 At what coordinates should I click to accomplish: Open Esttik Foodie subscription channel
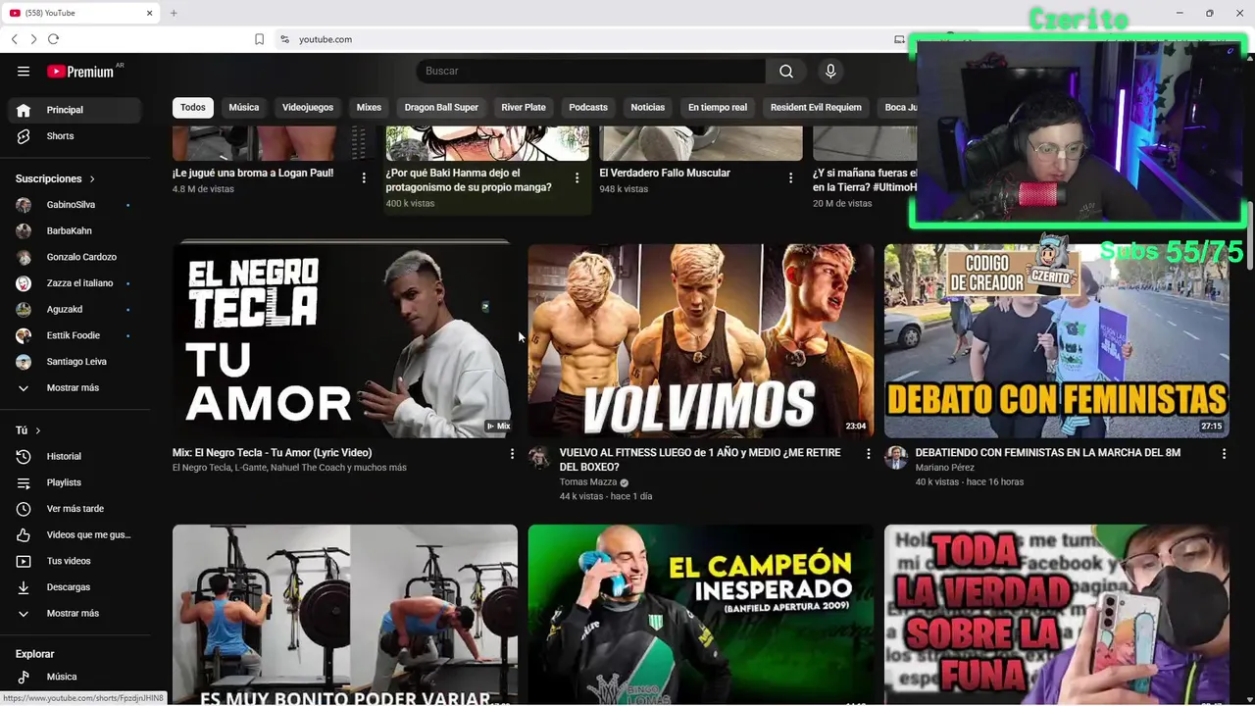pos(74,335)
